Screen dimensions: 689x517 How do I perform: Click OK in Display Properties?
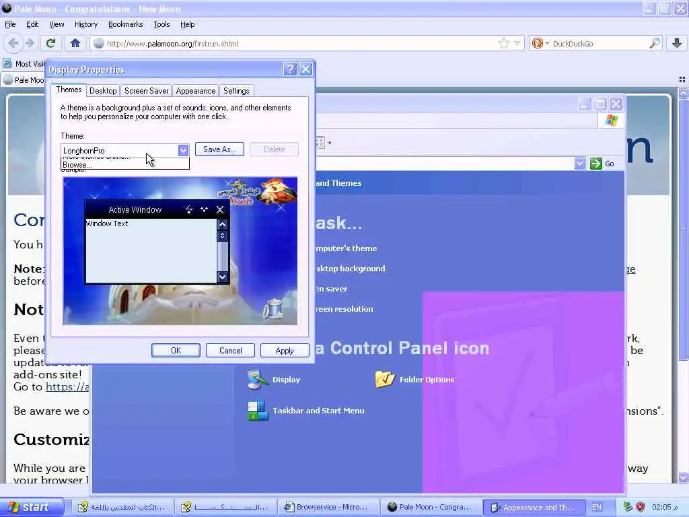pos(176,350)
